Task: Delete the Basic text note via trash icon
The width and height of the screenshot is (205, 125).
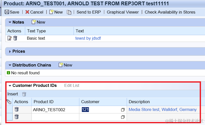Action: click(15, 38)
